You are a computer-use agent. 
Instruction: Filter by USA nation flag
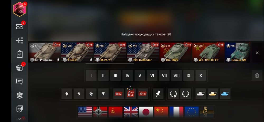click(85, 112)
